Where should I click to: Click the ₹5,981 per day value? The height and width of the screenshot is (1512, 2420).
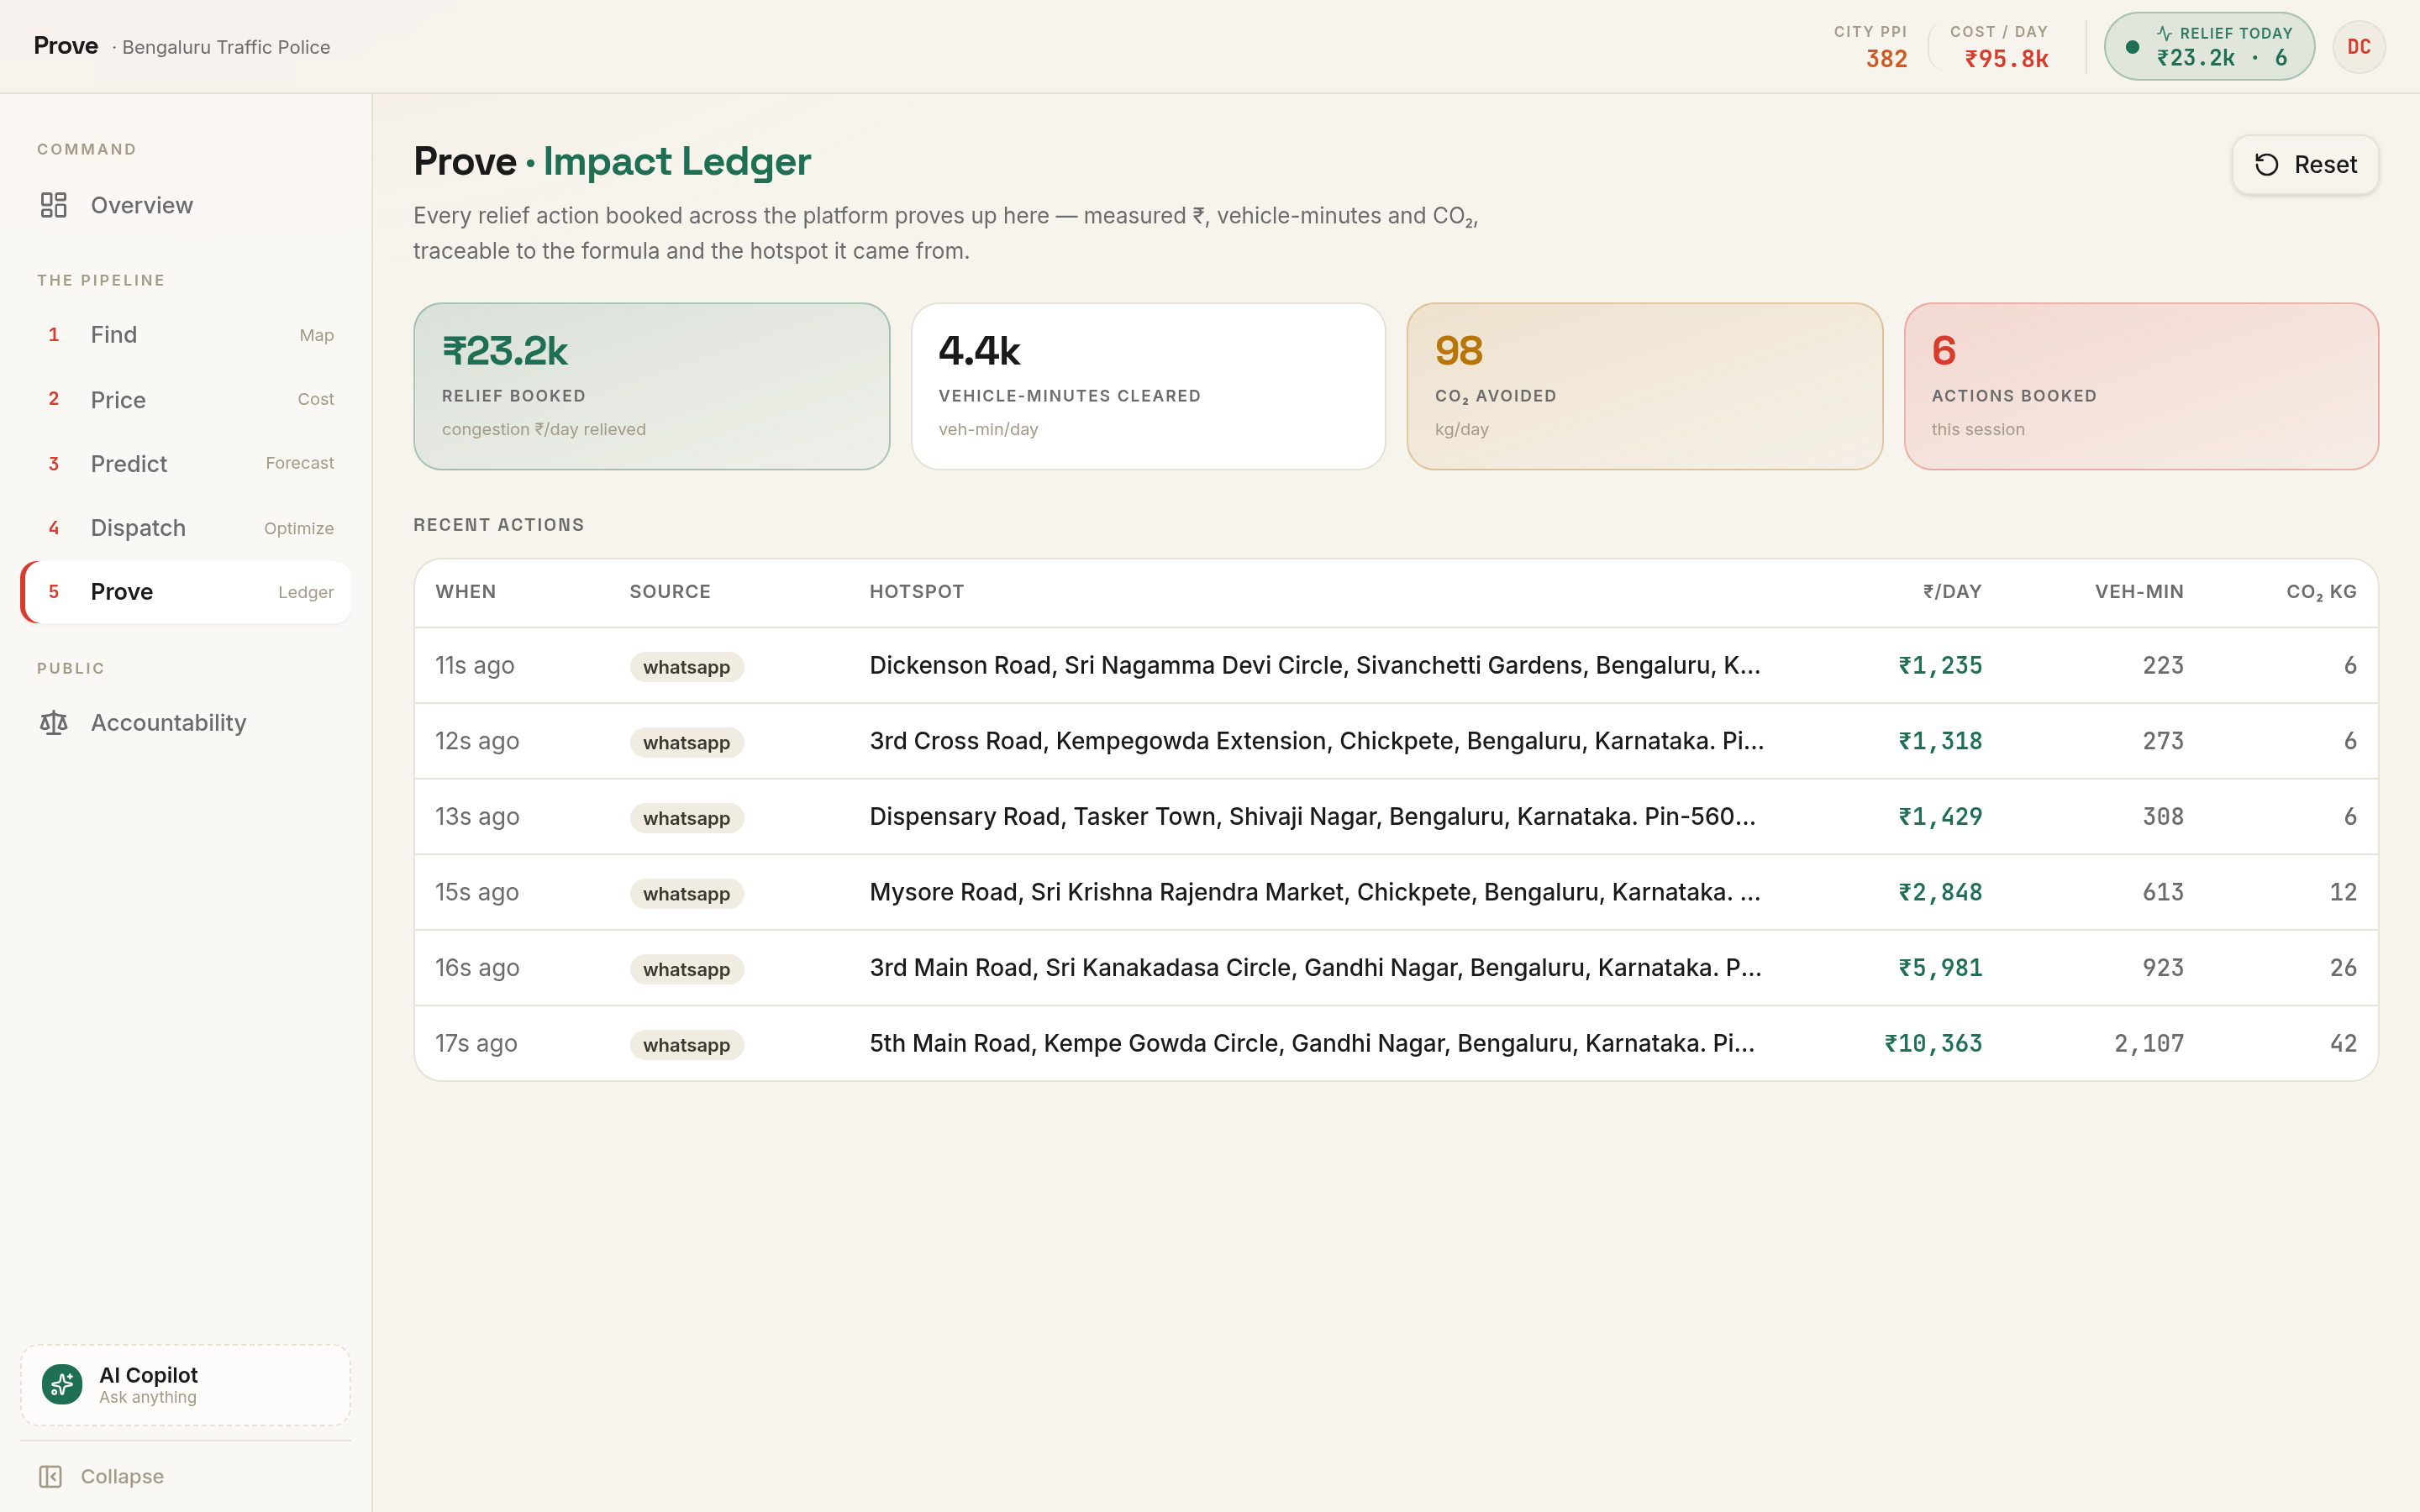coord(1940,968)
